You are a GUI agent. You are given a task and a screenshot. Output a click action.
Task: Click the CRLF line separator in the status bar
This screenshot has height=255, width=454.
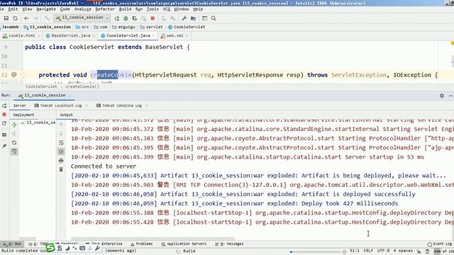tap(368, 251)
